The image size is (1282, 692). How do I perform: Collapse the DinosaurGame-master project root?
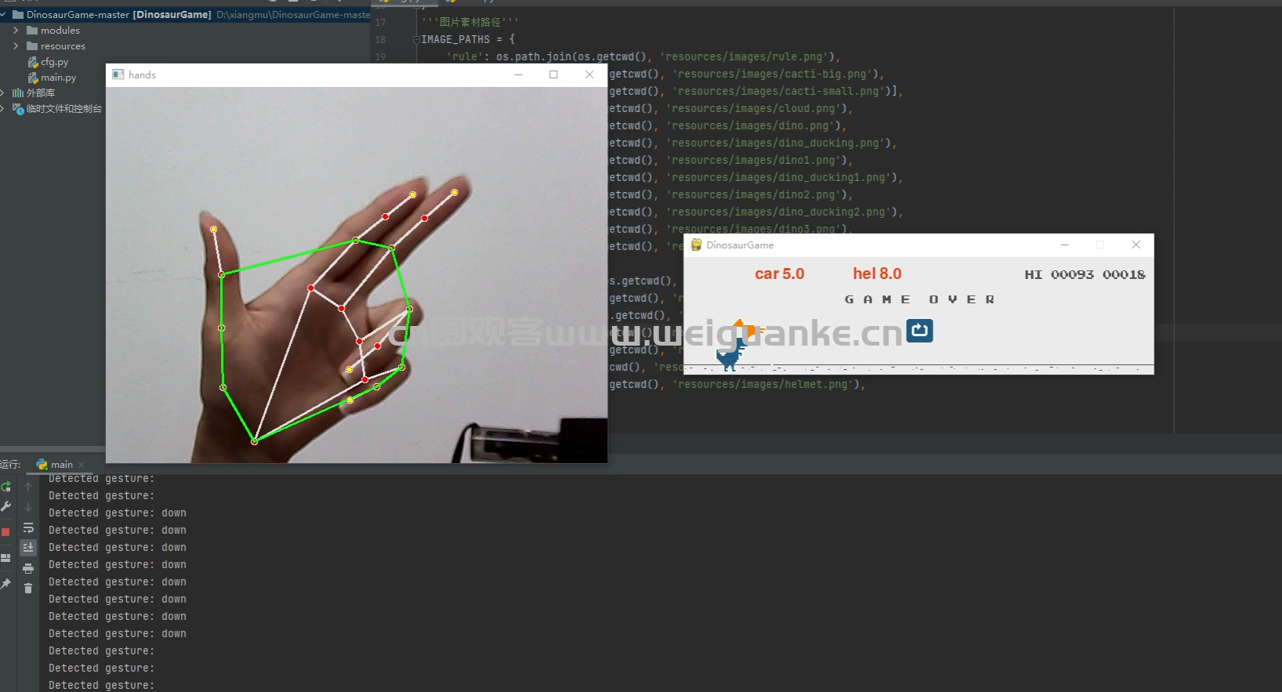tap(4, 14)
